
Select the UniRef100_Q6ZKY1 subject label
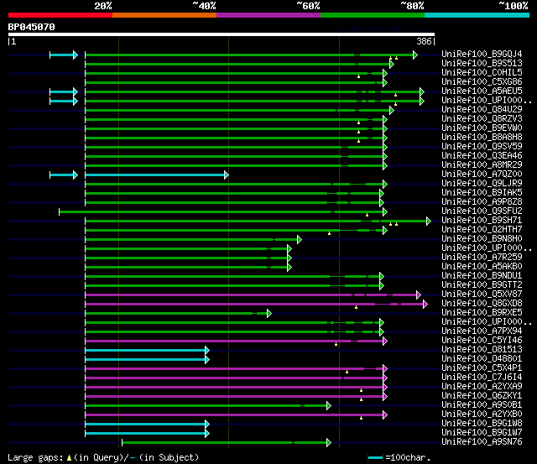click(482, 396)
